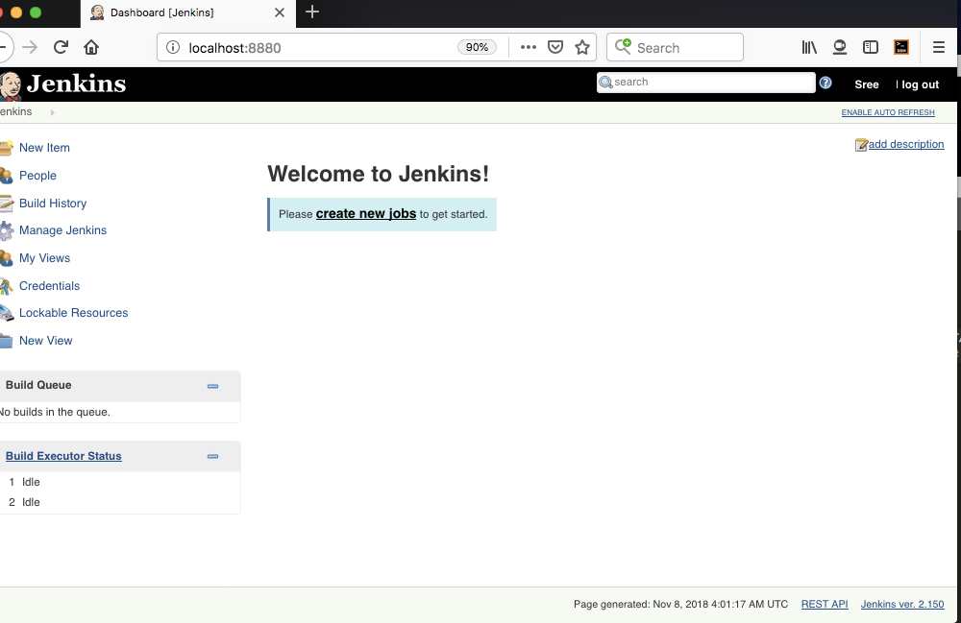
Task: Collapse the Build Queue panel
Action: coord(212,386)
